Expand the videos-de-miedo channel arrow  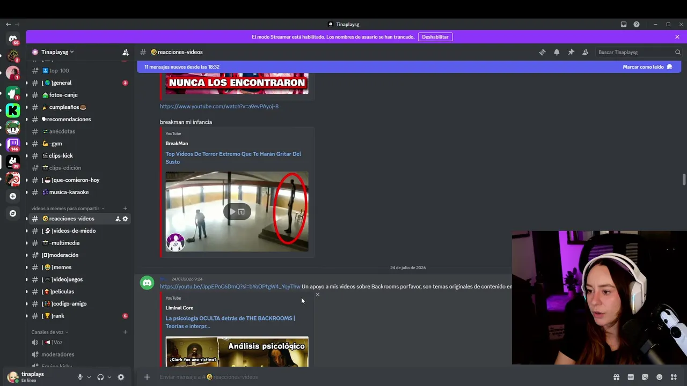[27, 231]
